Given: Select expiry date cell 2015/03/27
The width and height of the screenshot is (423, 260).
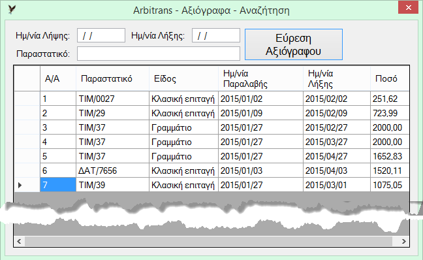Looking at the screenshot, I should [337, 142].
